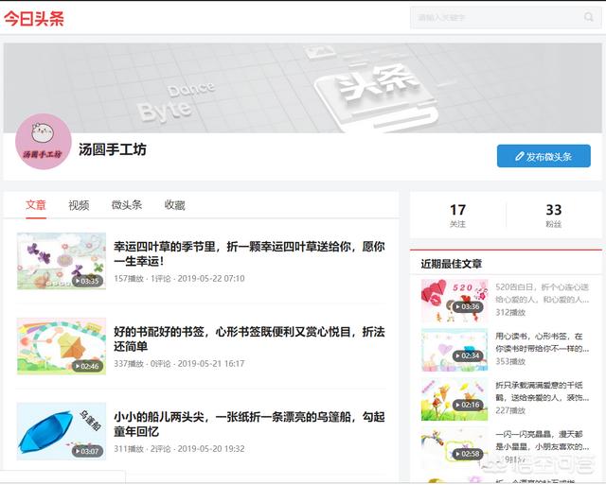
Task: Click the 353播放 count text
Action: point(510,361)
